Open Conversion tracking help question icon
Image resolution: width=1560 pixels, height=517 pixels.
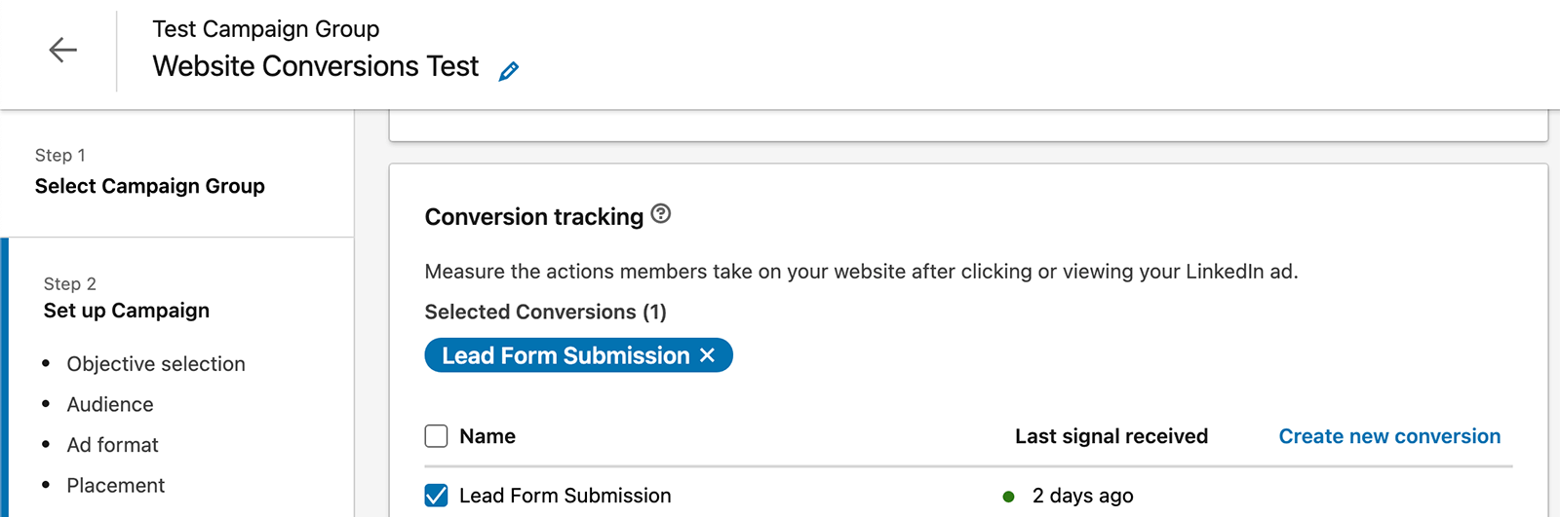[661, 214]
